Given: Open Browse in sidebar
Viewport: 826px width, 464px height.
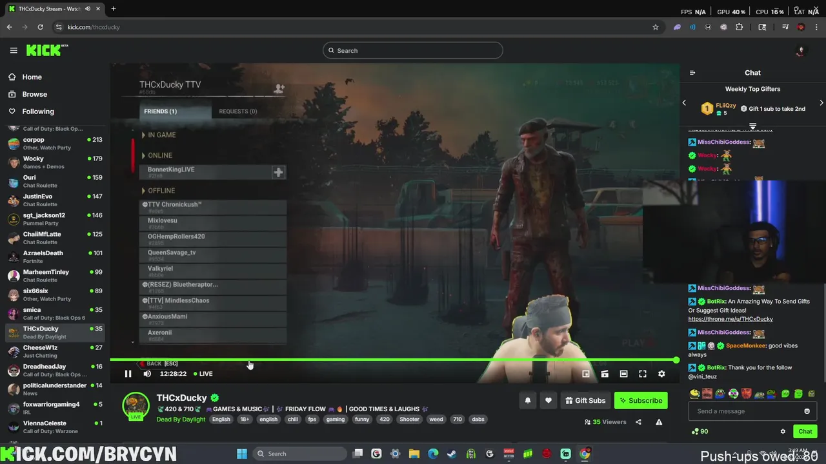Looking at the screenshot, I should 34,94.
